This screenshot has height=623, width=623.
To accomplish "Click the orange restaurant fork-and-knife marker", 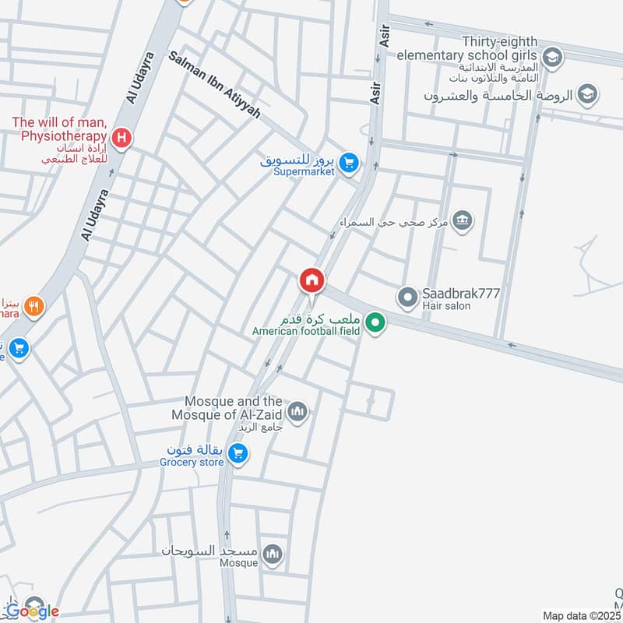I will pos(34,307).
